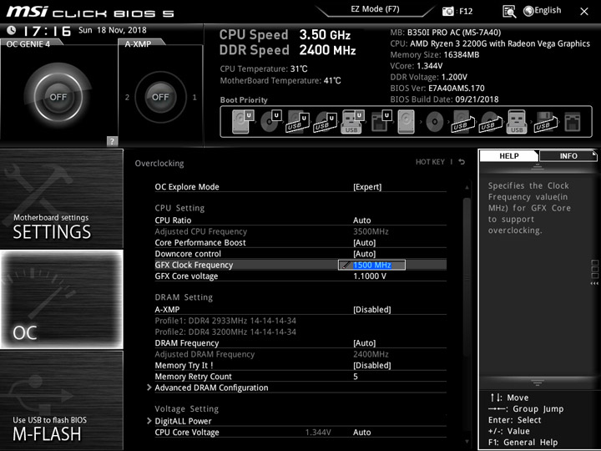Select the UEFI hard disk boot device icon

243,122
